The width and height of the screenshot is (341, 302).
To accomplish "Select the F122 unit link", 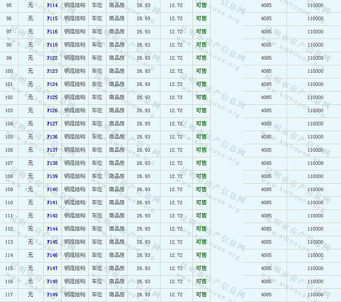I will (x=52, y=58).
